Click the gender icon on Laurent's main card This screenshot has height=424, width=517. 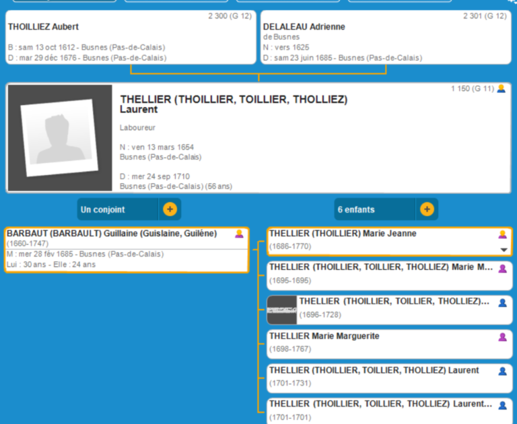(501, 89)
